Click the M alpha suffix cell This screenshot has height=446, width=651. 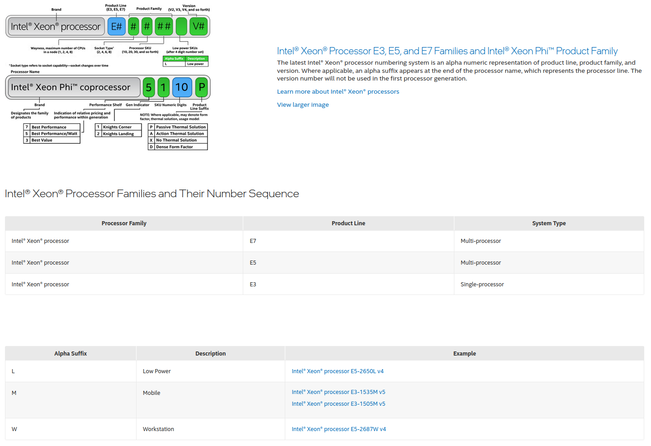tap(71, 400)
